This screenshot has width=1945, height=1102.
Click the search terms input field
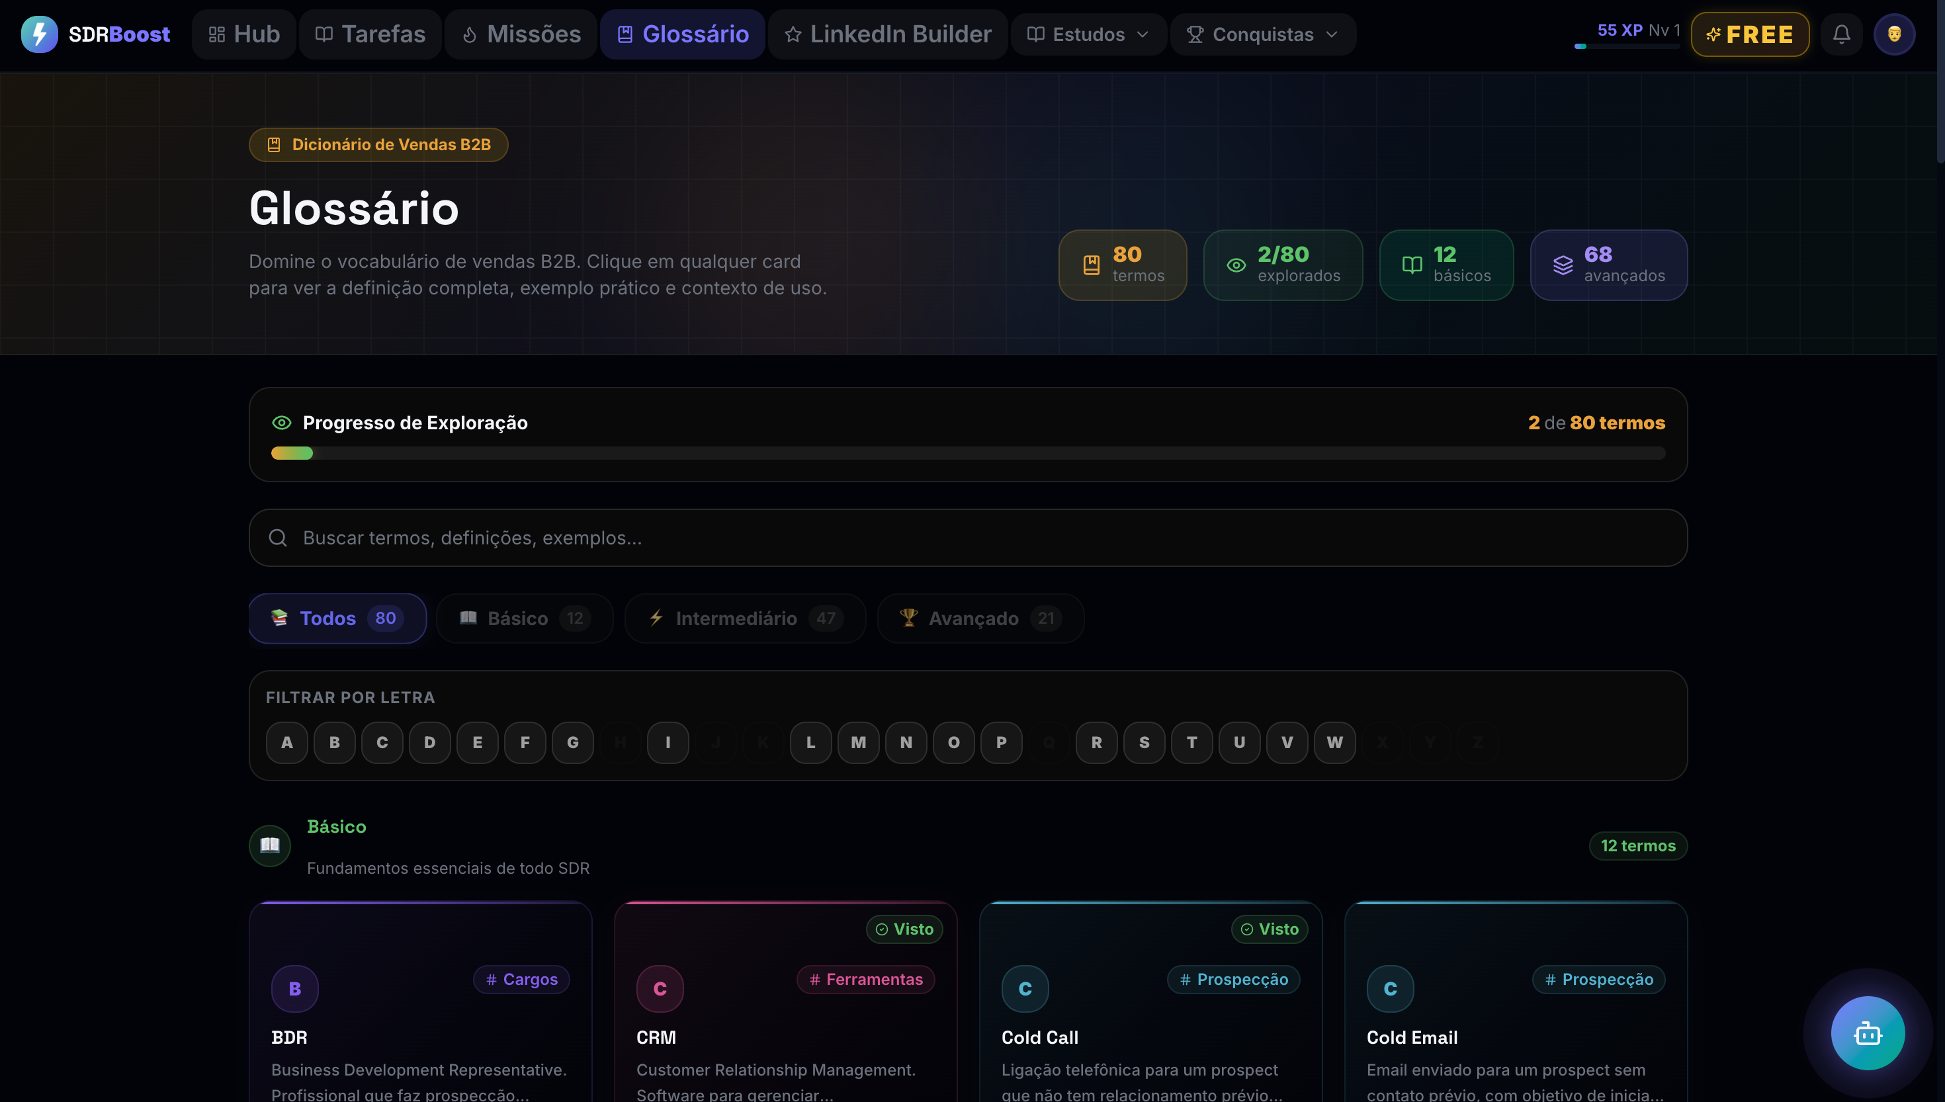pos(969,537)
